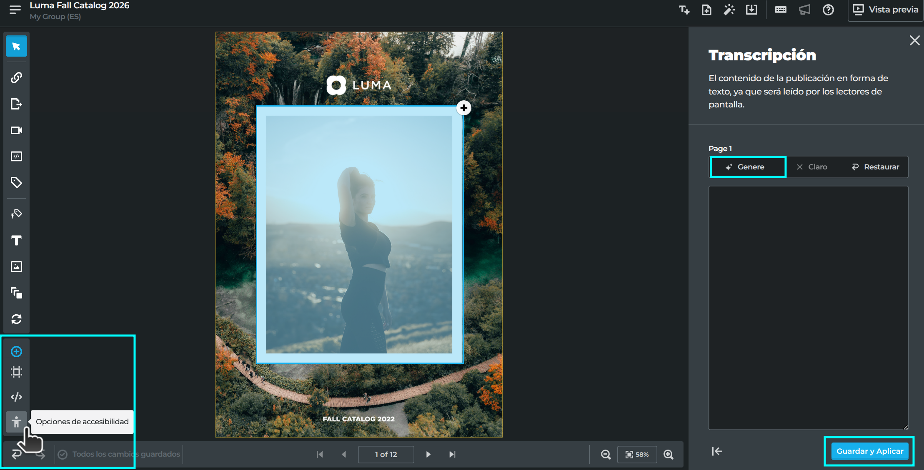Viewport: 924px width, 470px height.
Task: Click the plus handle on the selected frame
Action: 463,108
